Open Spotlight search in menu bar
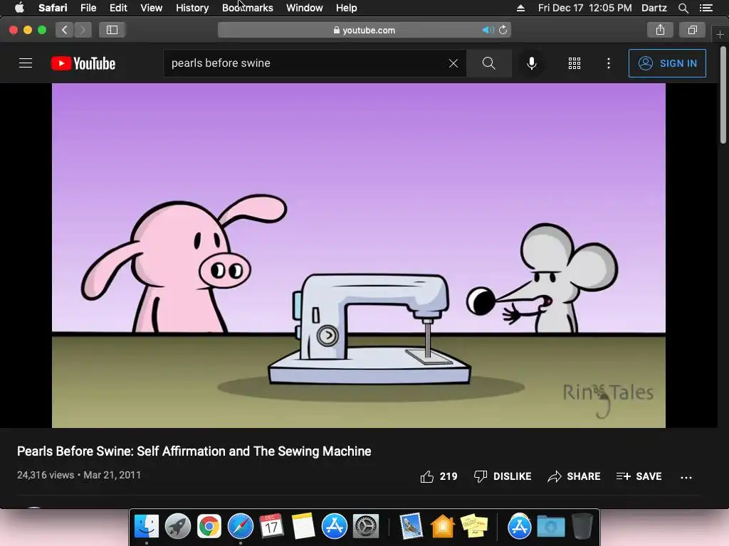The image size is (729, 546). 683,8
